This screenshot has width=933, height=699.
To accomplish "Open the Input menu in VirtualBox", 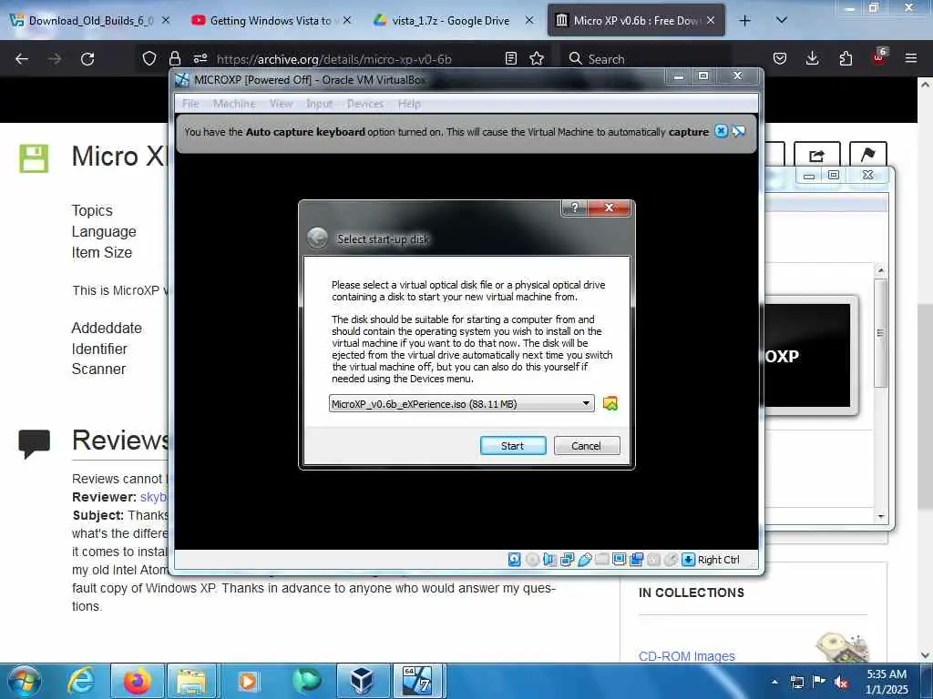I will pos(319,104).
